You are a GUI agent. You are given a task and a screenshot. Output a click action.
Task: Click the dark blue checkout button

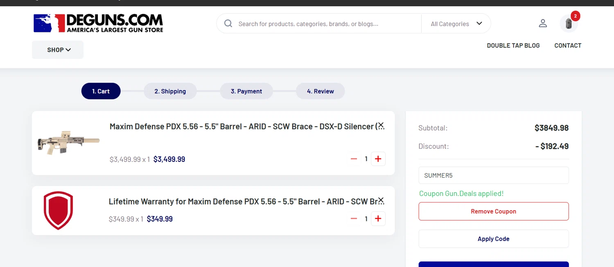(x=494, y=264)
